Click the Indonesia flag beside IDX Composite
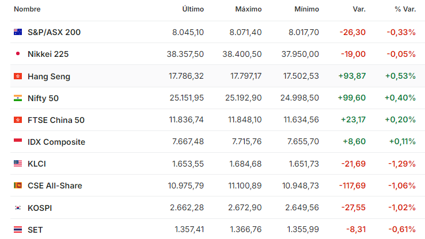This screenshot has width=425, height=239. tap(18, 141)
